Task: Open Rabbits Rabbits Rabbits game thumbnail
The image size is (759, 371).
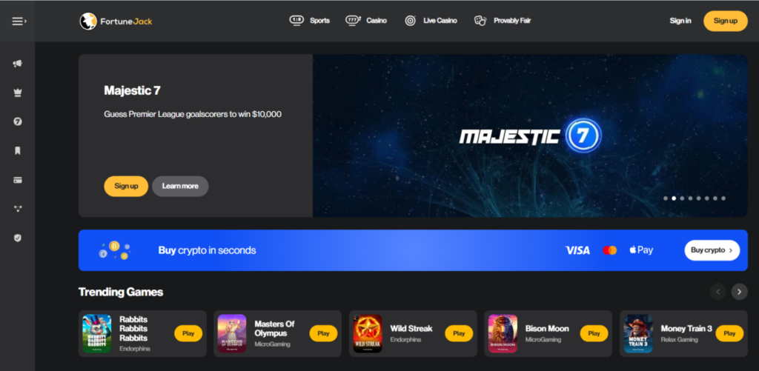Action: click(97, 334)
